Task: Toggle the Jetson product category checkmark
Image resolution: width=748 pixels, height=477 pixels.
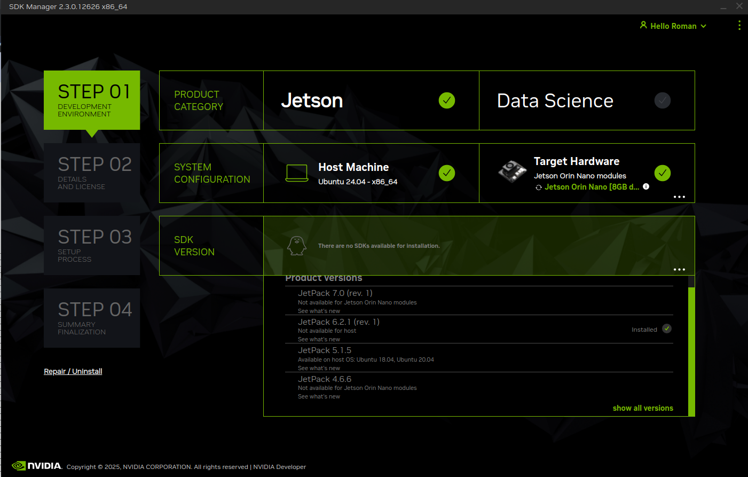Action: (447, 100)
